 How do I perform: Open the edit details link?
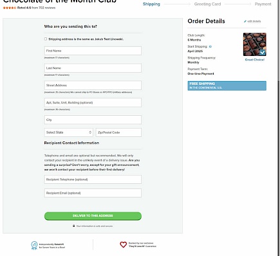254,21
